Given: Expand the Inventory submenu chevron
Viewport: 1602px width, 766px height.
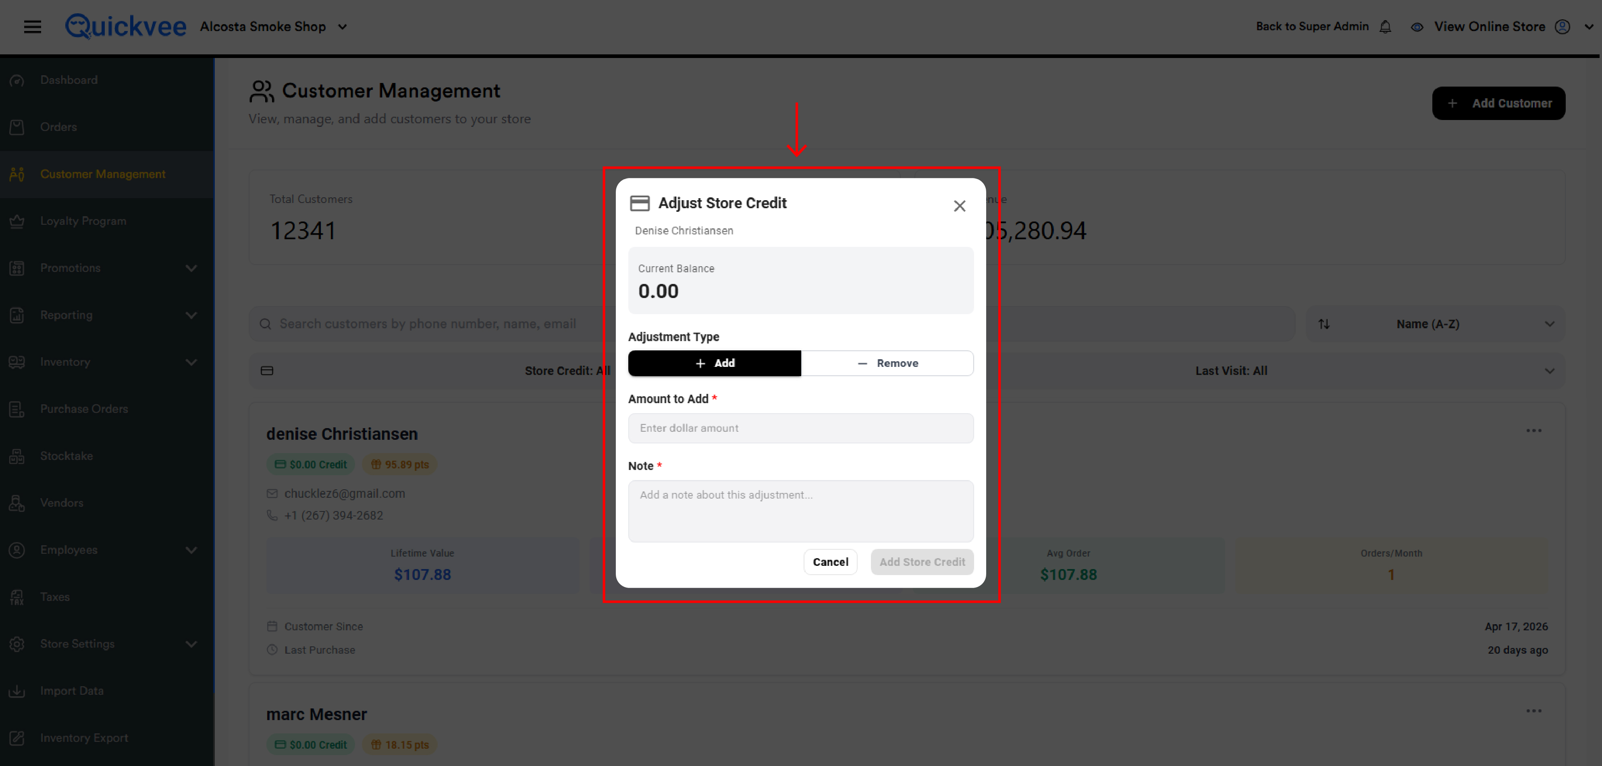Looking at the screenshot, I should (191, 362).
